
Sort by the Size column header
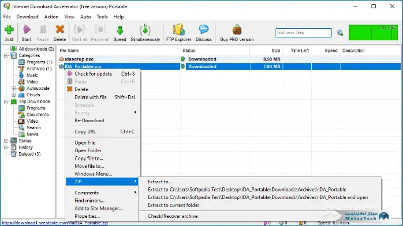pyautogui.click(x=266, y=51)
